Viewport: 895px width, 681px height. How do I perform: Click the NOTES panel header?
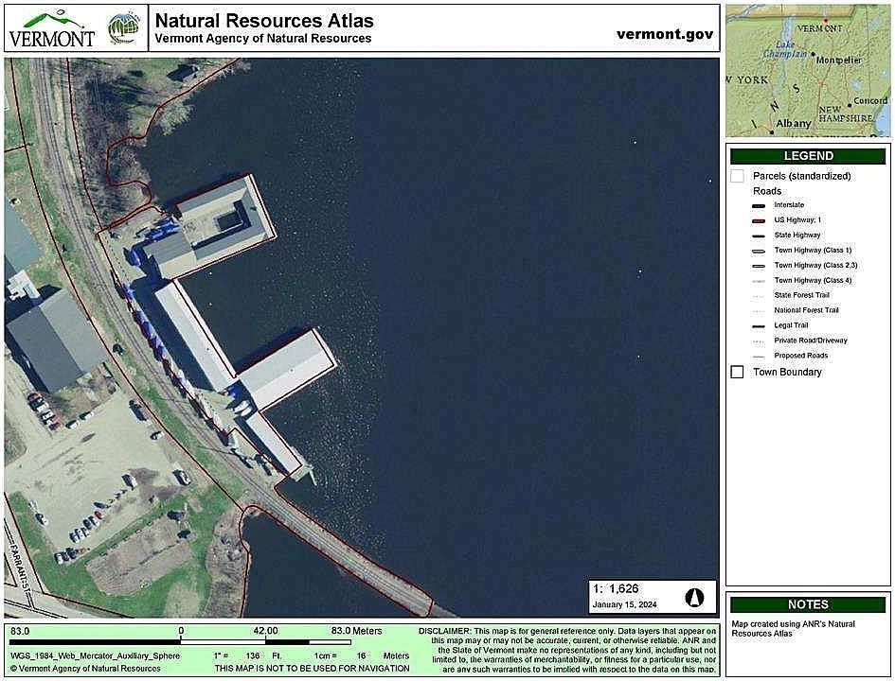[808, 604]
